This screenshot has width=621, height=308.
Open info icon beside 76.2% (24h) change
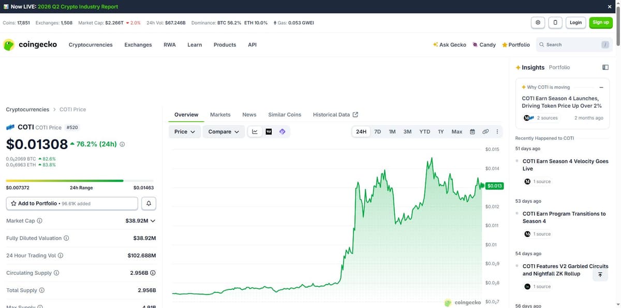[122, 144]
